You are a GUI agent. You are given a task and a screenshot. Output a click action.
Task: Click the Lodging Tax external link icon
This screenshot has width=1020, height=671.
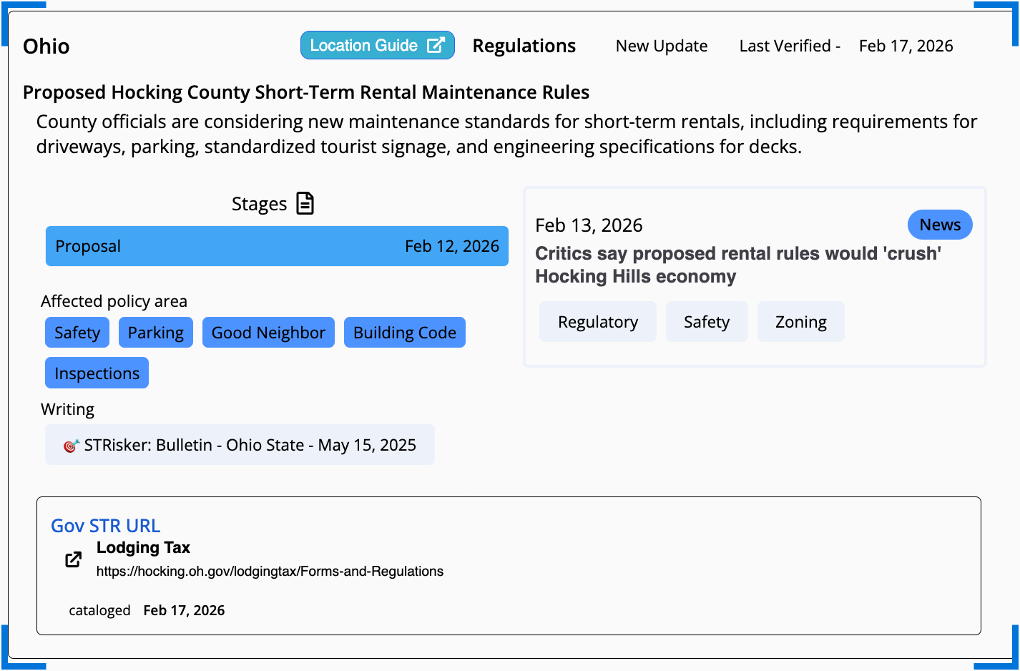pyautogui.click(x=73, y=559)
